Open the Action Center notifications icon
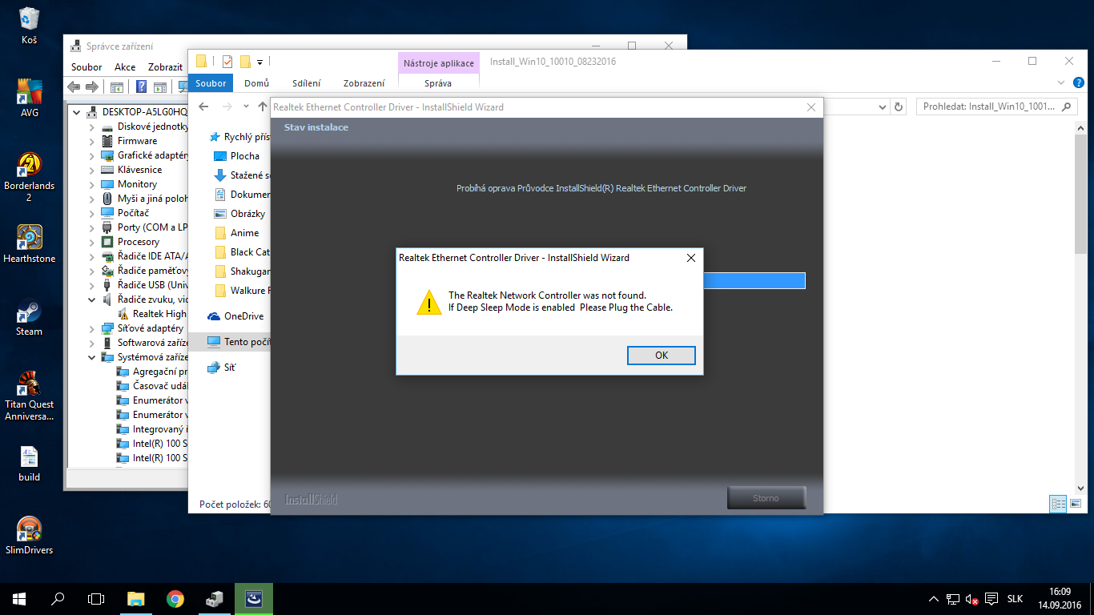 pos(991,599)
